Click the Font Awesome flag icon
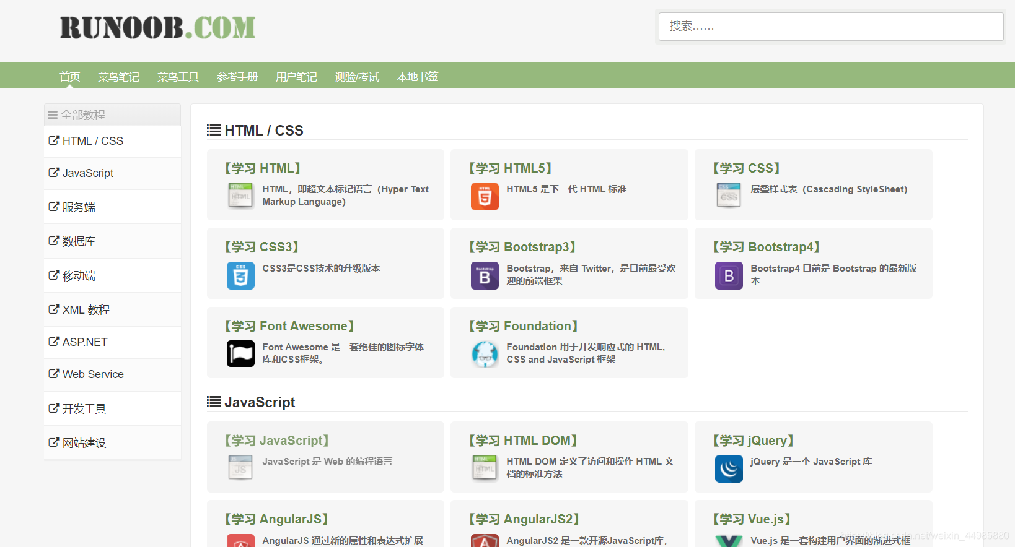The height and width of the screenshot is (547, 1015). pyautogui.click(x=240, y=354)
